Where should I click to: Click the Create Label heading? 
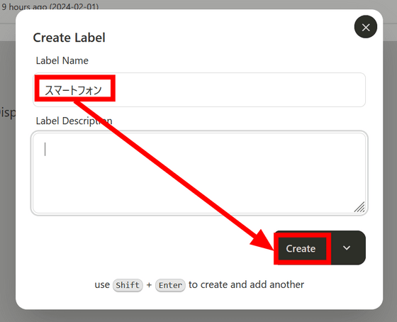[x=69, y=38]
